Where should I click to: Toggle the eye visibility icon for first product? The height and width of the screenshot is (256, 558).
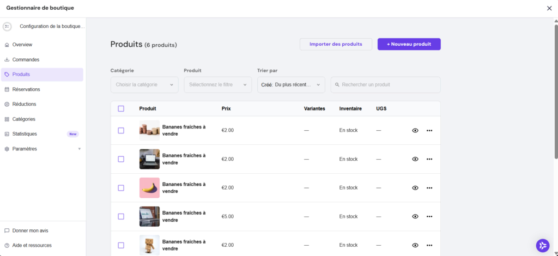[415, 131]
